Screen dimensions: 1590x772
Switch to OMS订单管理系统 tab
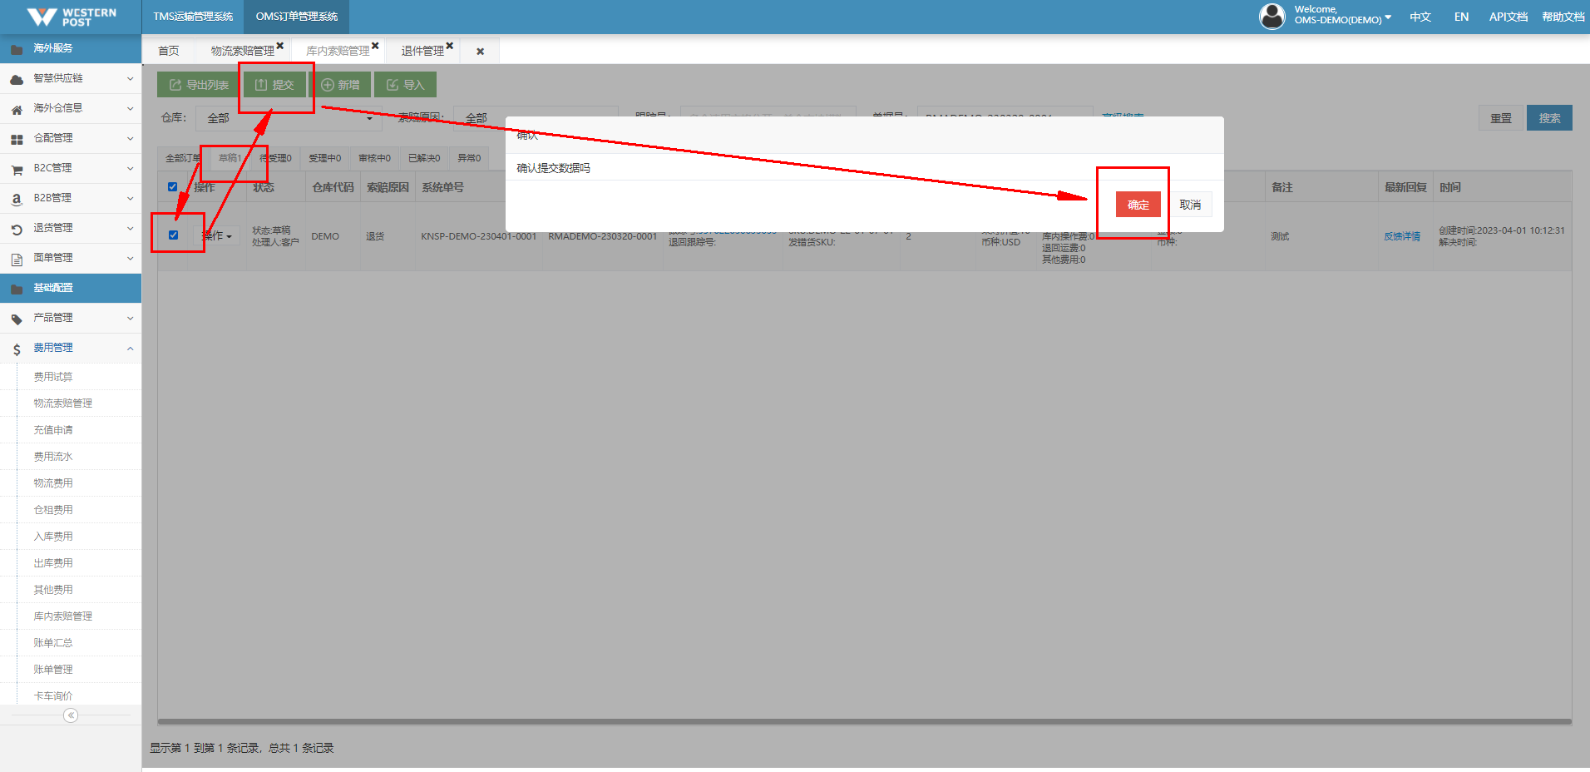click(x=296, y=17)
